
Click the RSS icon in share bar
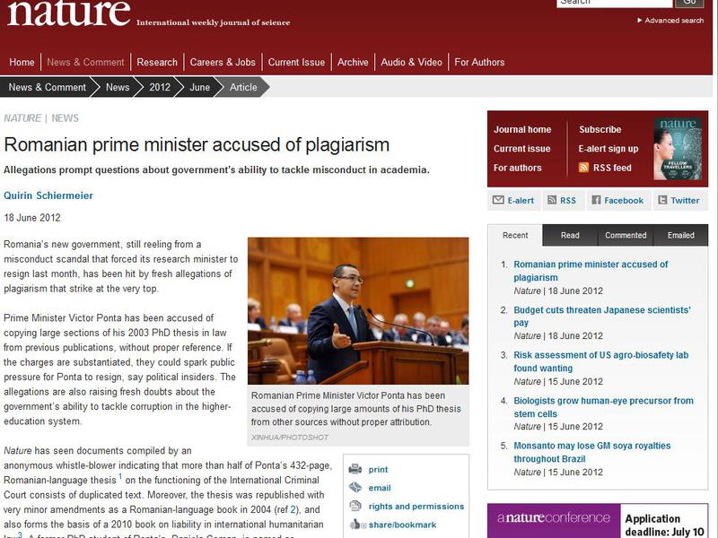pos(552,201)
